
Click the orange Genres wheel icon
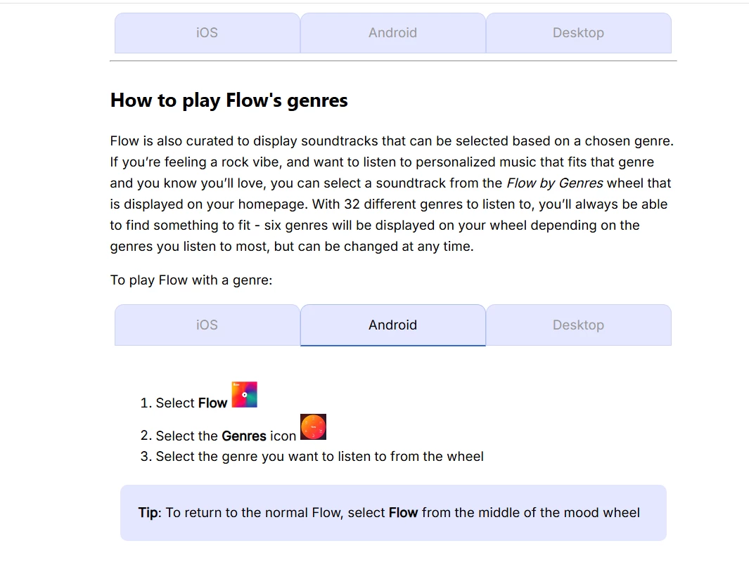(x=314, y=426)
